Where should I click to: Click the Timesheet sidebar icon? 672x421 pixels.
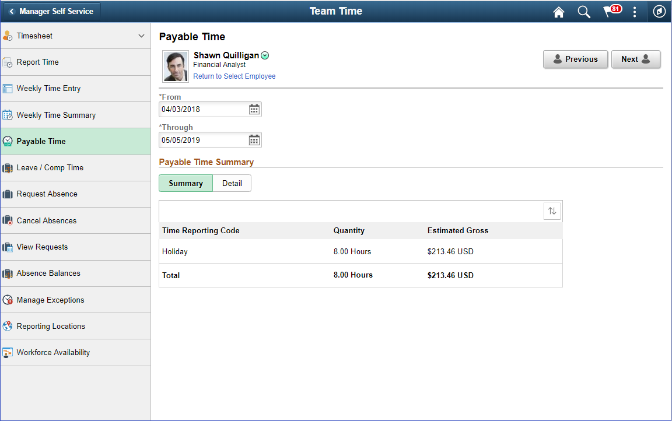[x=7, y=36]
